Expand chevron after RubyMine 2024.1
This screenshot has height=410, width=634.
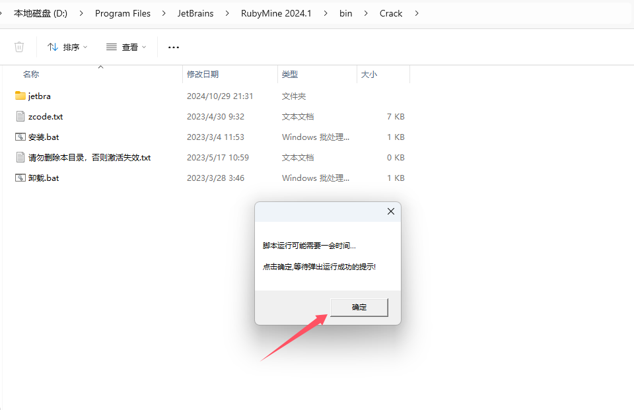click(x=326, y=13)
